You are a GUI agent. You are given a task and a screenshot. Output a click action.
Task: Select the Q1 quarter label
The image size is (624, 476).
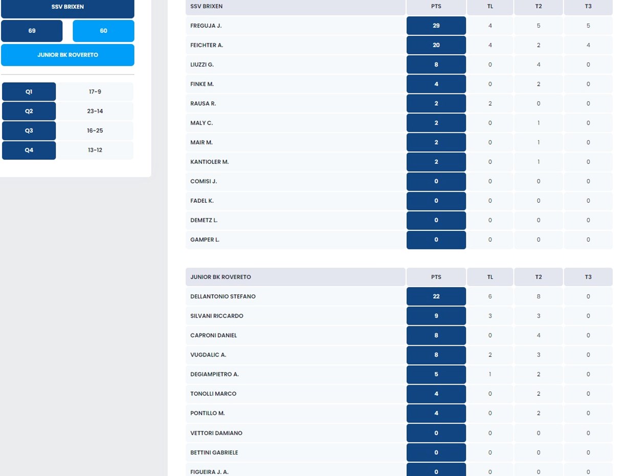29,92
